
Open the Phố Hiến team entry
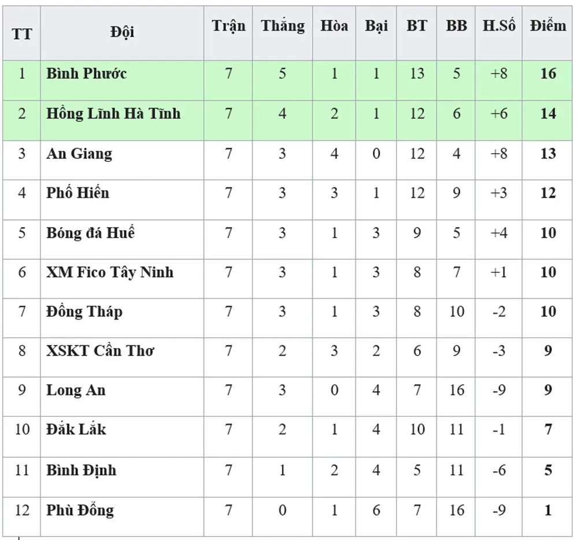[77, 193]
